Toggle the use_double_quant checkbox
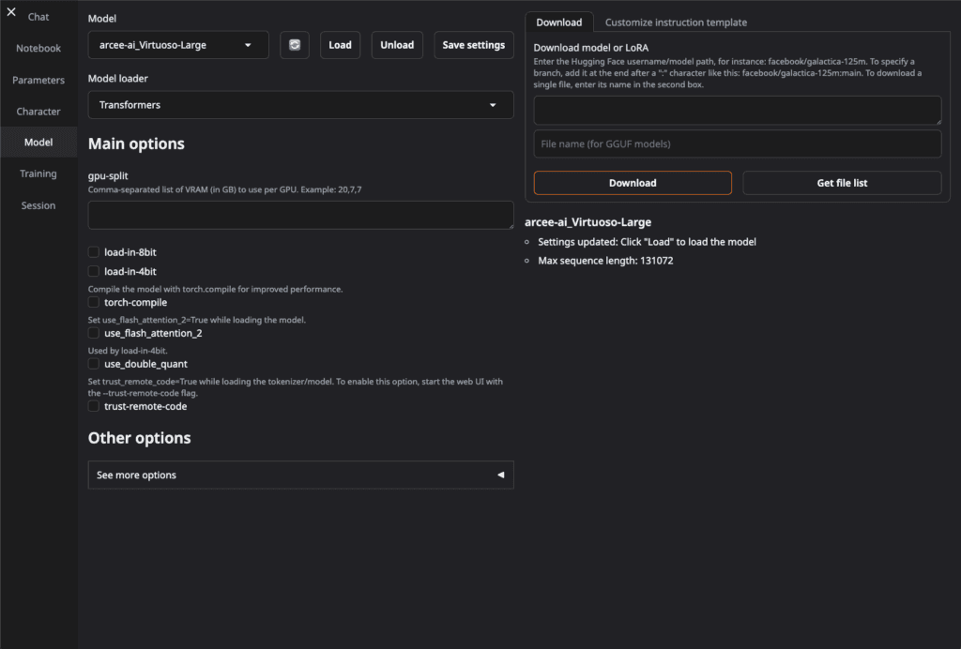Image resolution: width=961 pixels, height=649 pixels. [x=94, y=364]
